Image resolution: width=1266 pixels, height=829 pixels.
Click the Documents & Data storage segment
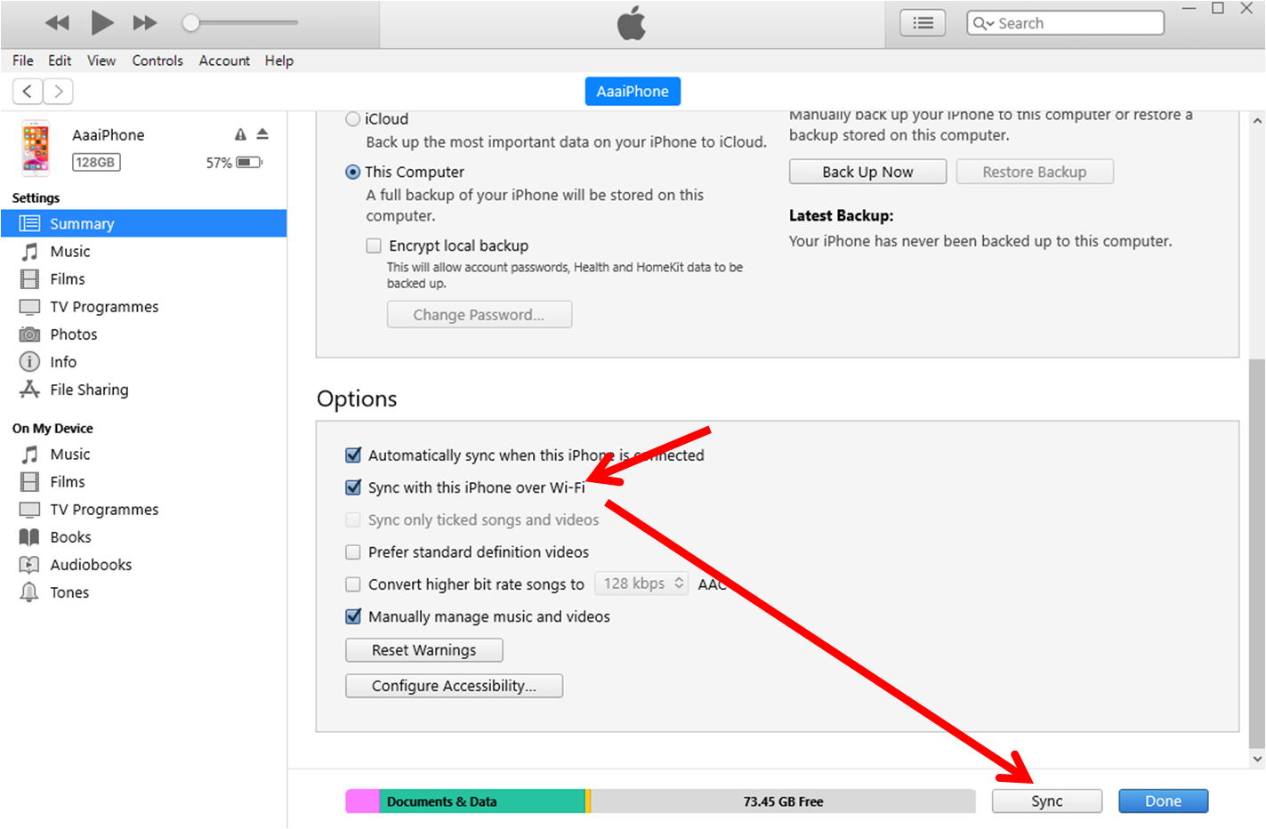(482, 801)
